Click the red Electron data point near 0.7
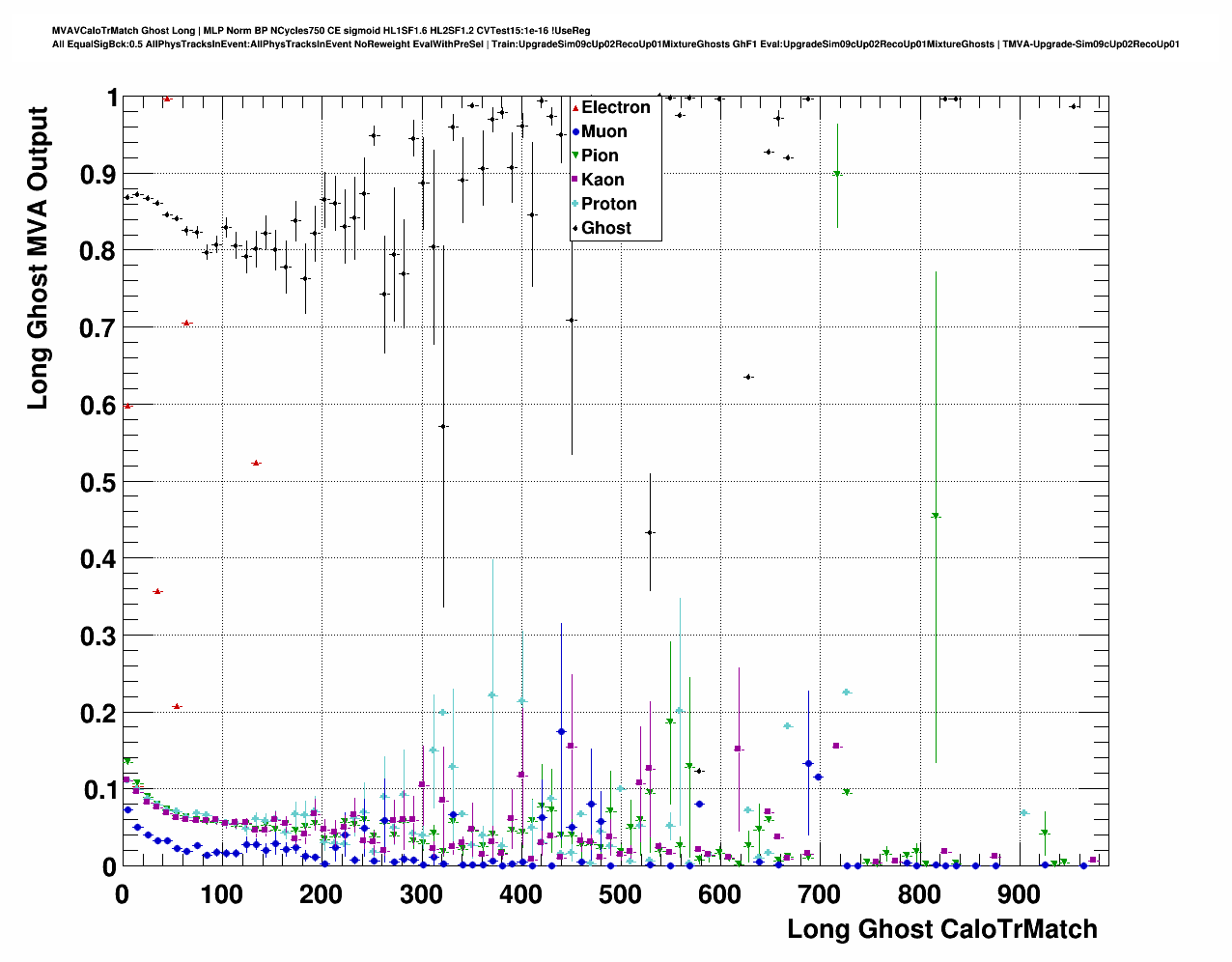This screenshot has width=1232, height=962. tap(186, 324)
